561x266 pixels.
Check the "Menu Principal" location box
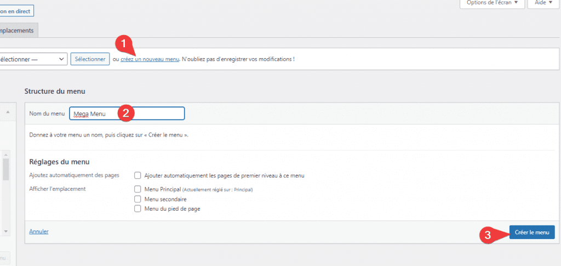[x=138, y=189]
